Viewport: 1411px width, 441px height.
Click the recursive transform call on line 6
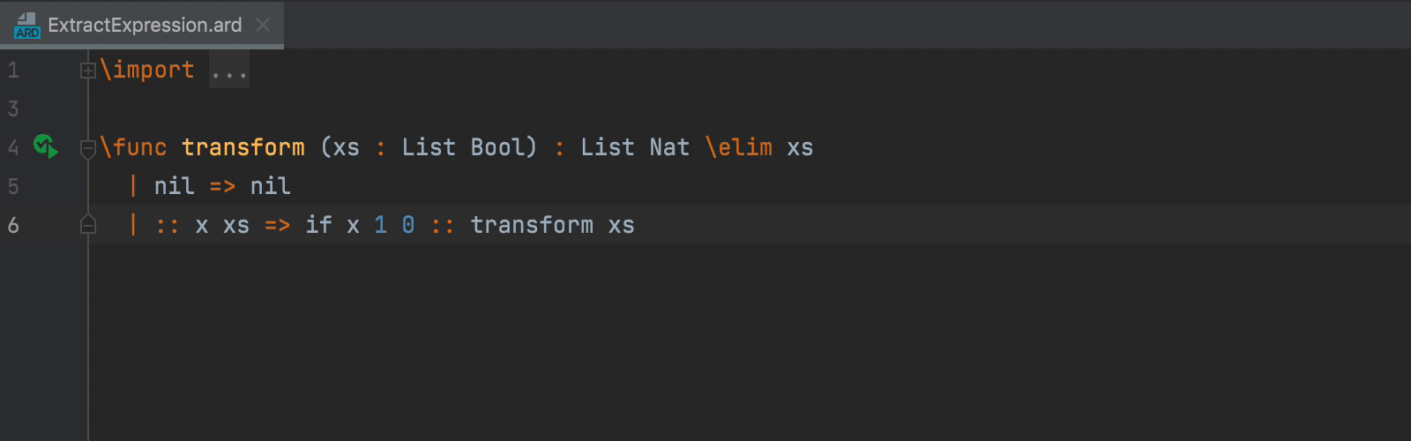pos(532,225)
